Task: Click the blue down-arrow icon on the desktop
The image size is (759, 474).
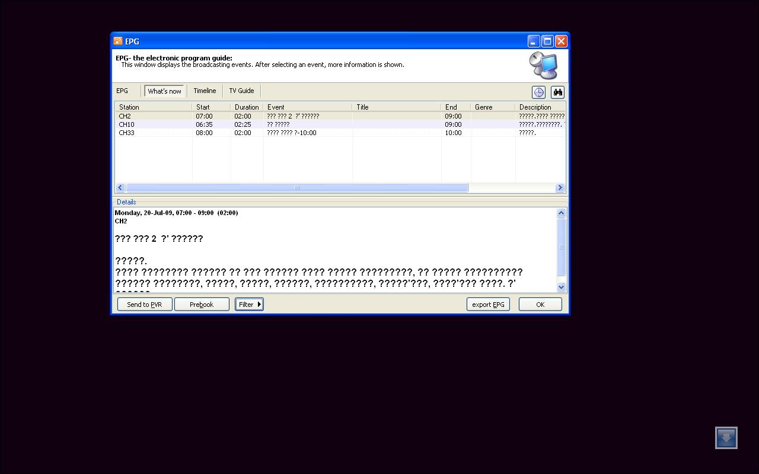Action: click(x=726, y=438)
